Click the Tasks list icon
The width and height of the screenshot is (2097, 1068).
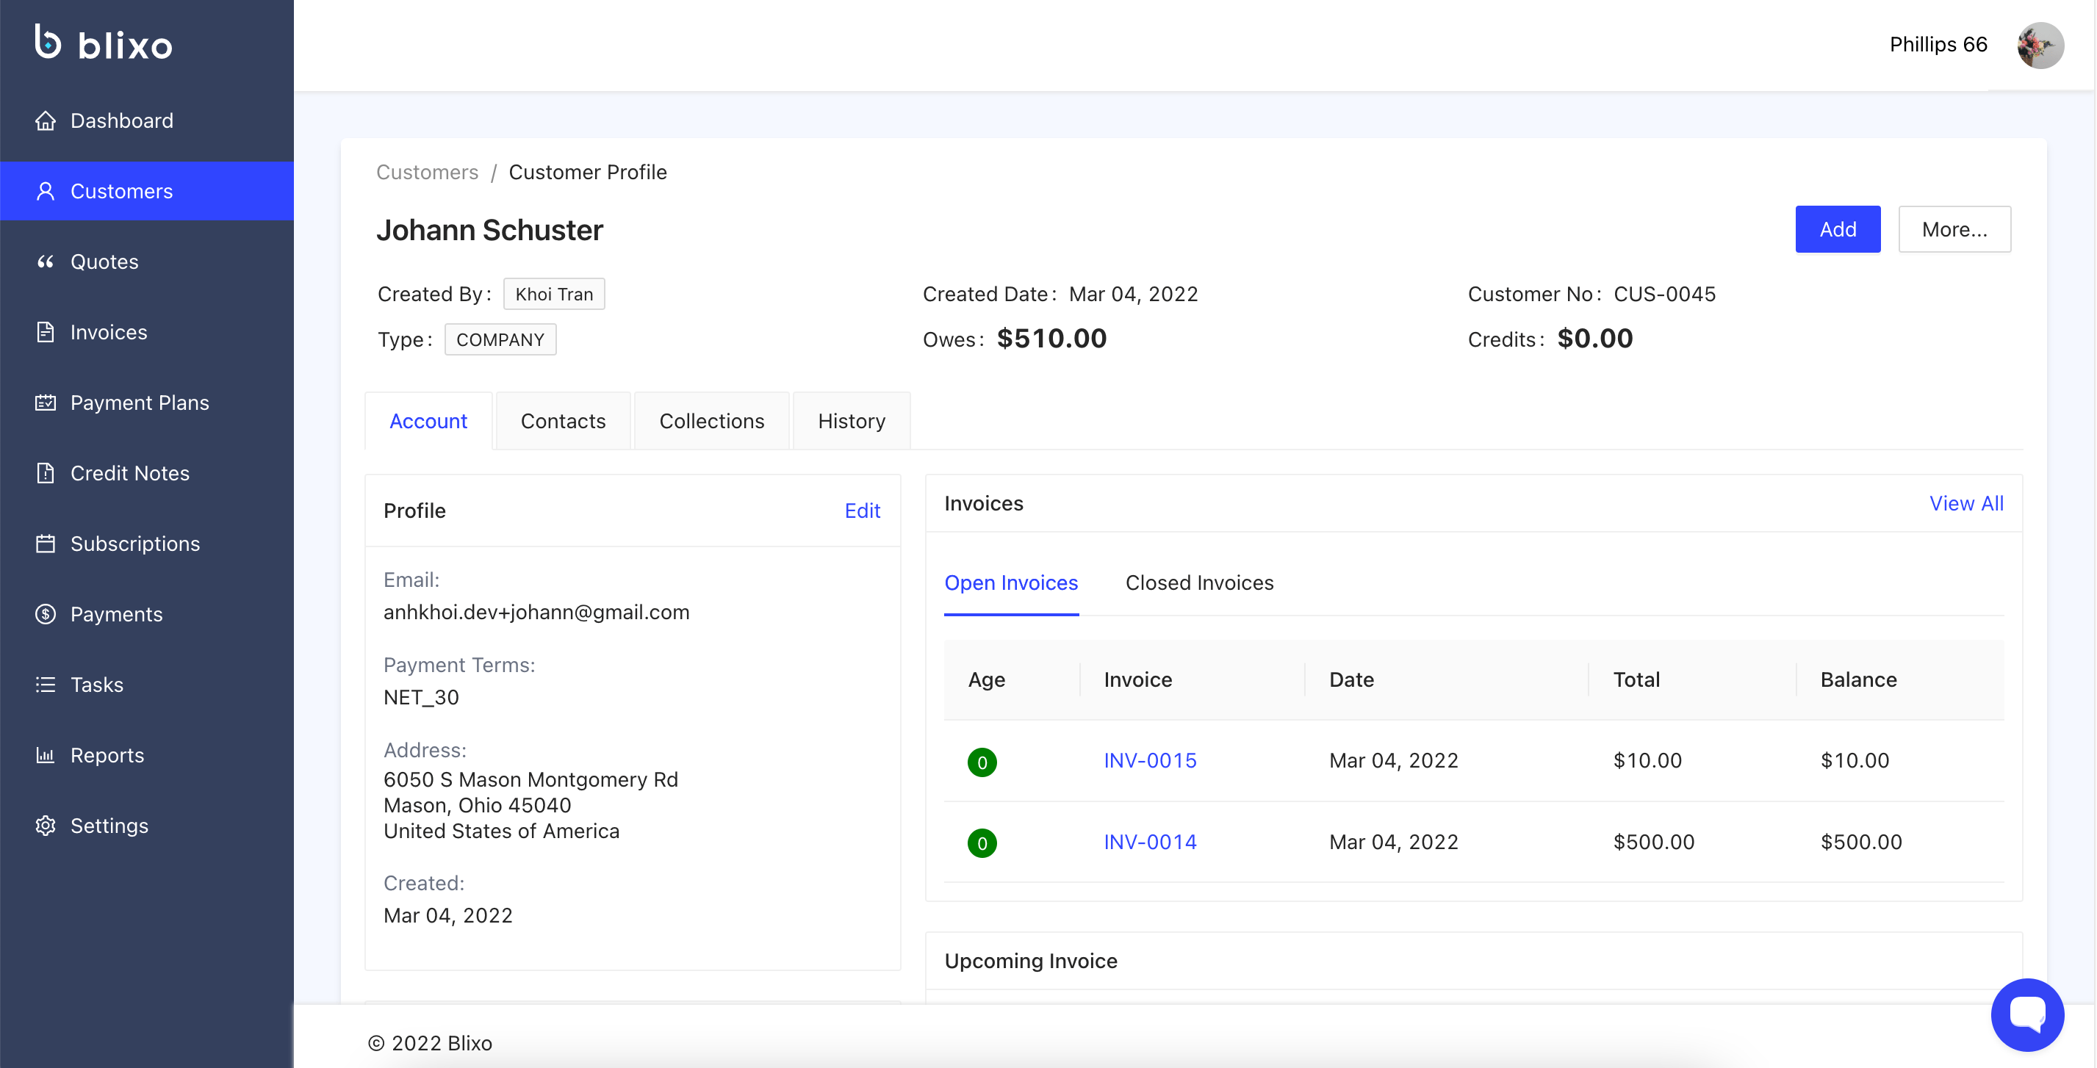(46, 685)
